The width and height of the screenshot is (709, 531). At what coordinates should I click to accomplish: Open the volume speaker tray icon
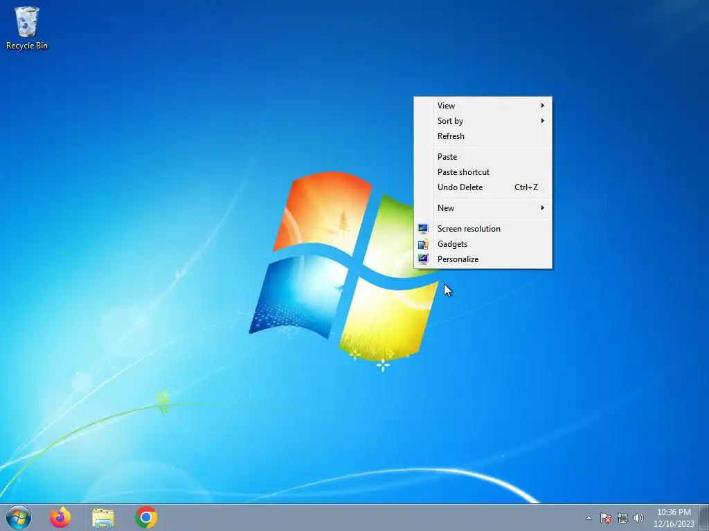pyautogui.click(x=638, y=518)
